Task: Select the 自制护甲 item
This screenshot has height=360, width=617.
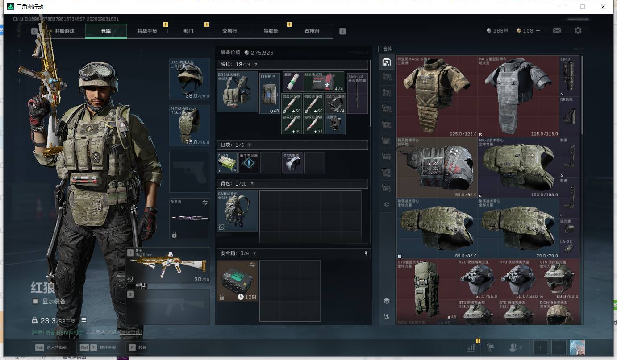Action: 270,93
